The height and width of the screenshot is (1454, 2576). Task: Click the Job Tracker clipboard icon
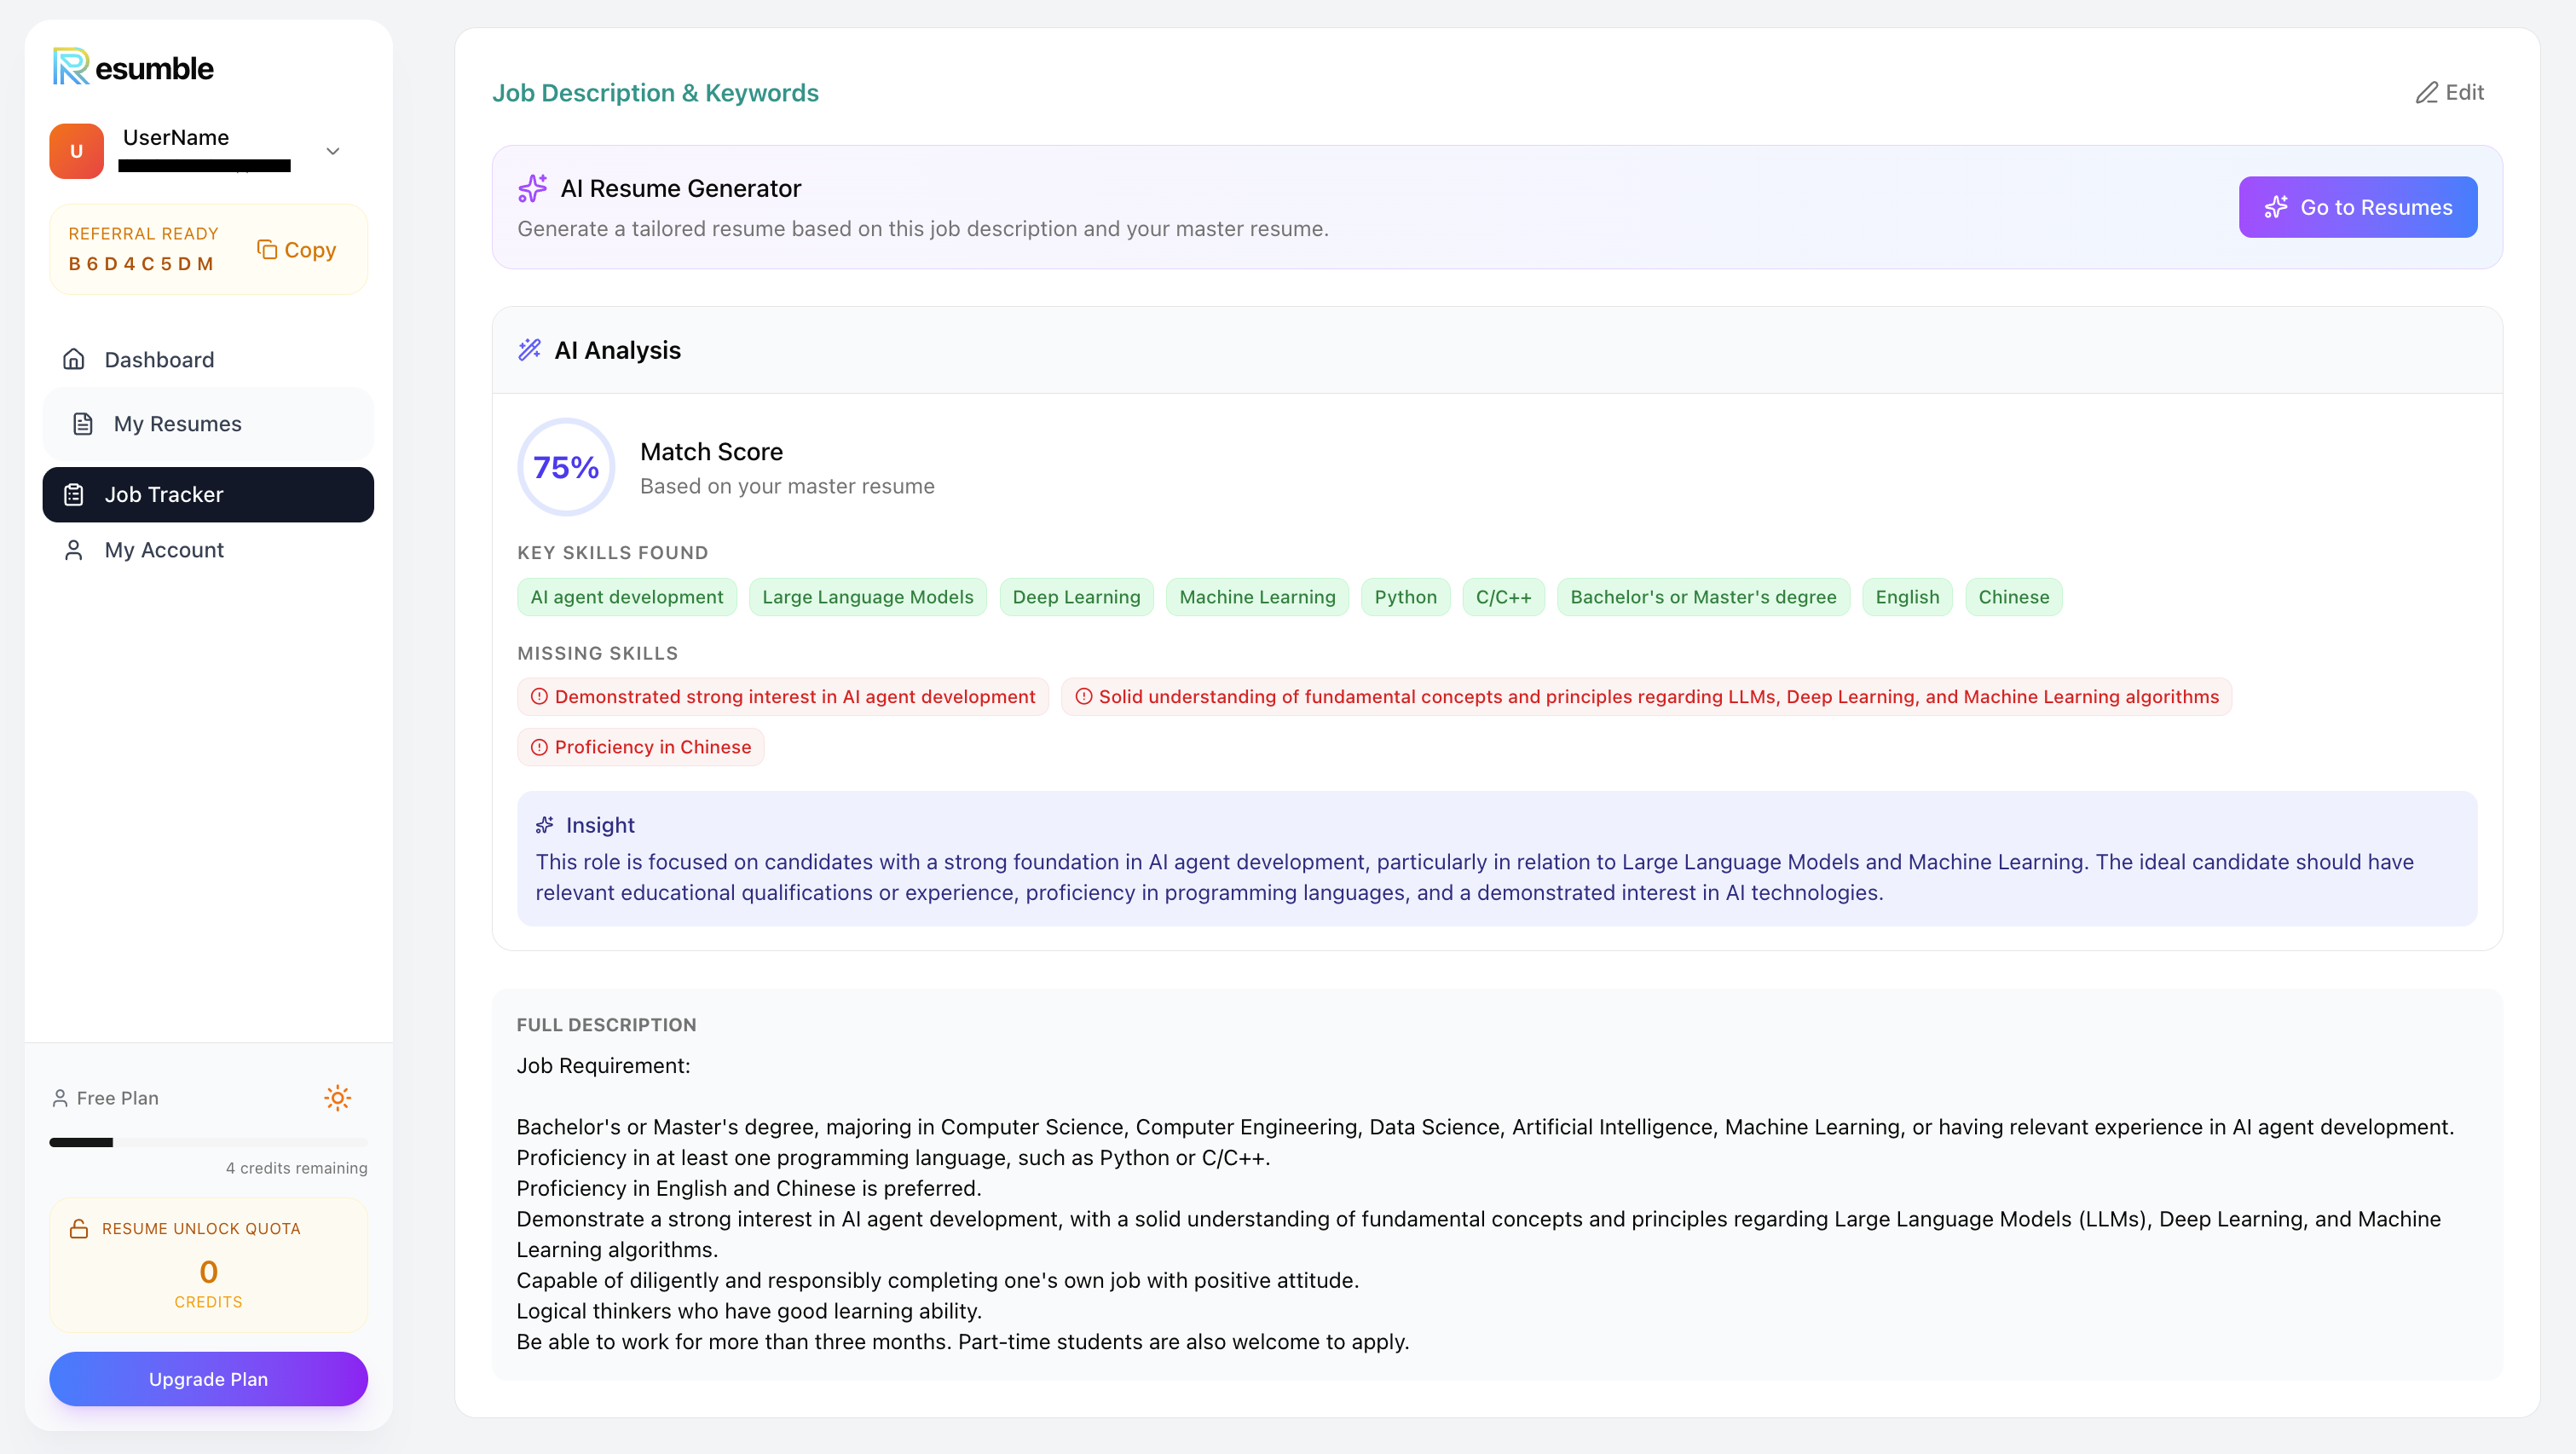tap(74, 494)
